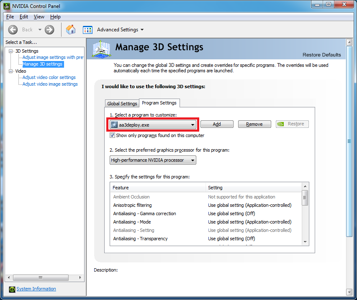Click the Back arrow navigation icon
The width and height of the screenshot is (357, 300).
coord(13,30)
